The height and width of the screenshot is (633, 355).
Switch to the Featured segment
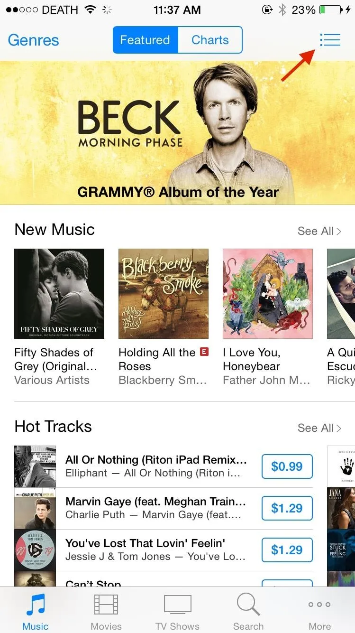pyautogui.click(x=146, y=40)
